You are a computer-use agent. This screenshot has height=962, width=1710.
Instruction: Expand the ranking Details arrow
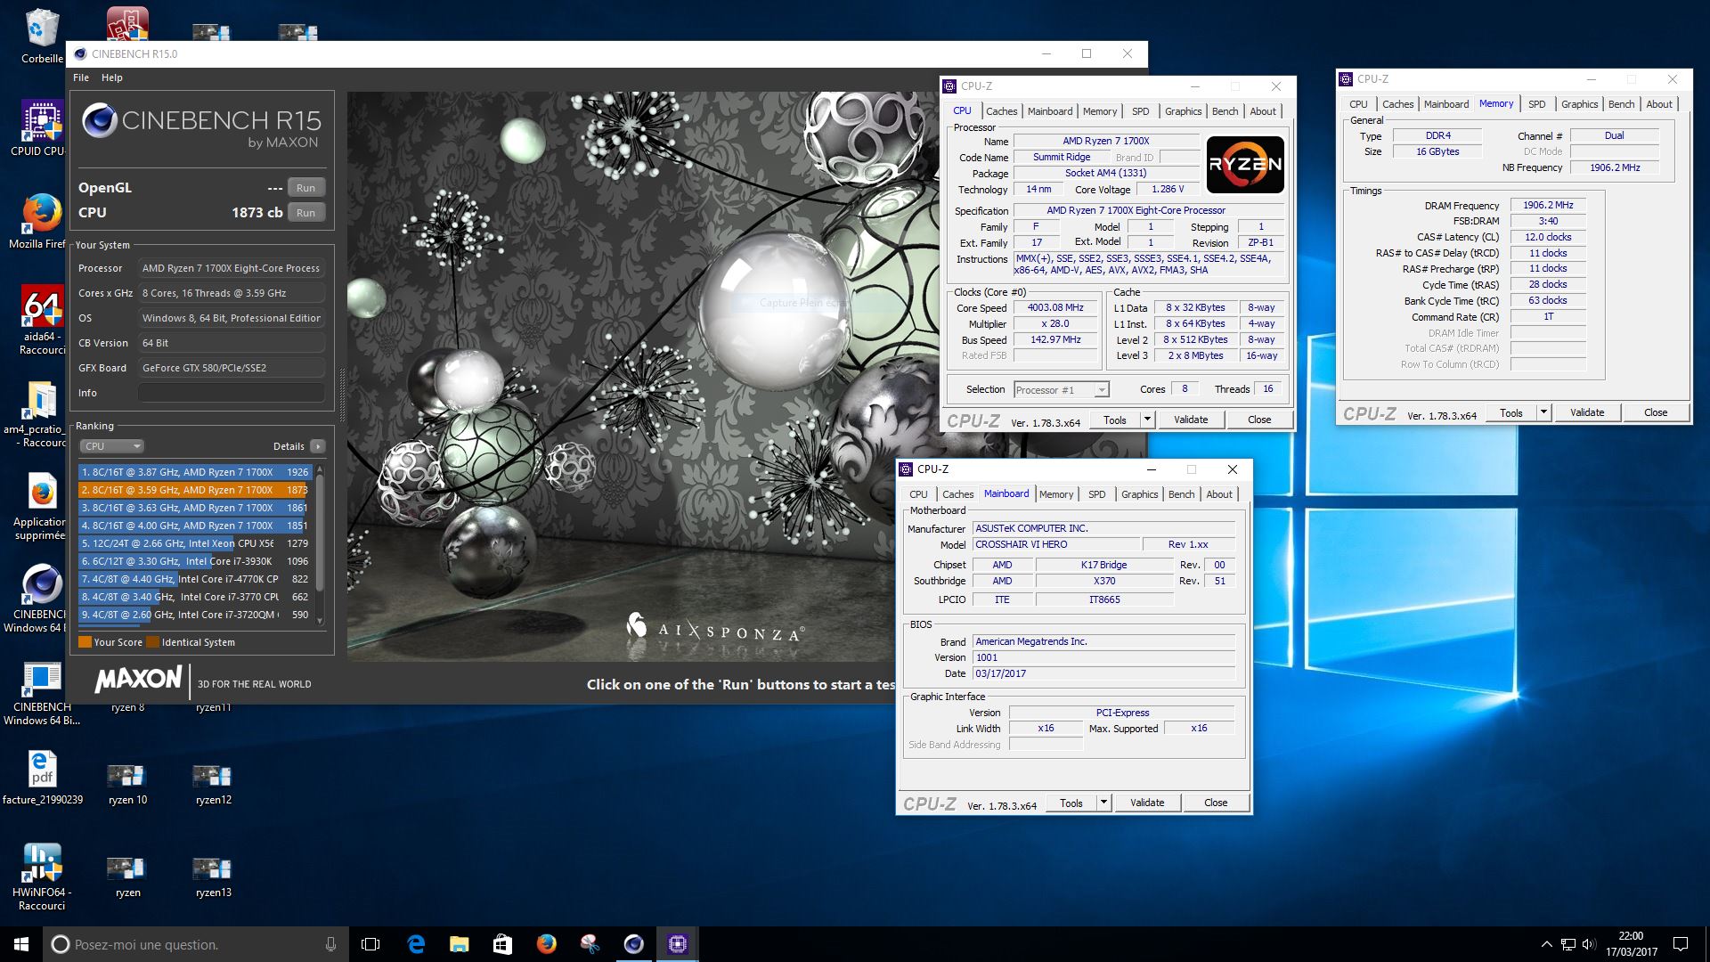(318, 446)
